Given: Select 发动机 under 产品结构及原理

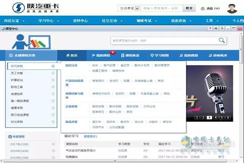Looking at the screenshot, I should pyautogui.click(x=113, y=81).
